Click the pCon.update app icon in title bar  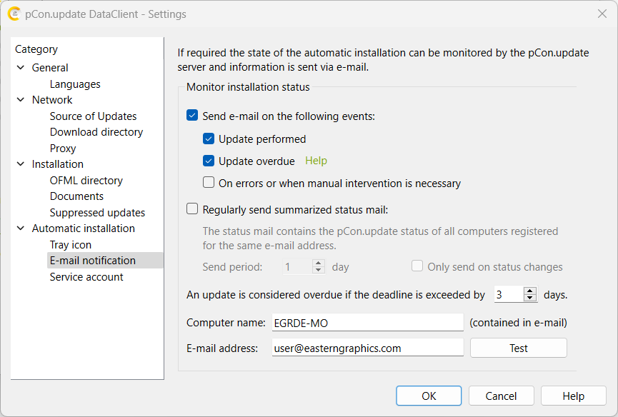click(x=14, y=14)
